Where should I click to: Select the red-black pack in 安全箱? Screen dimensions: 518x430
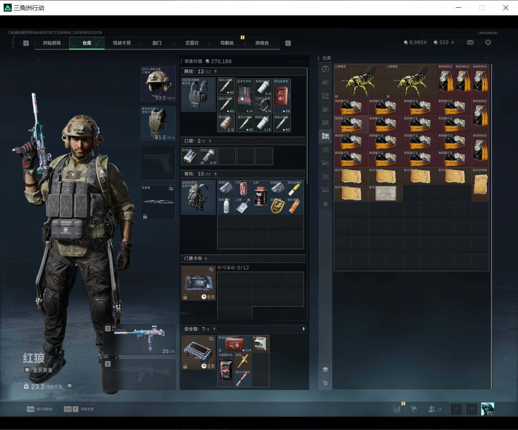226,370
